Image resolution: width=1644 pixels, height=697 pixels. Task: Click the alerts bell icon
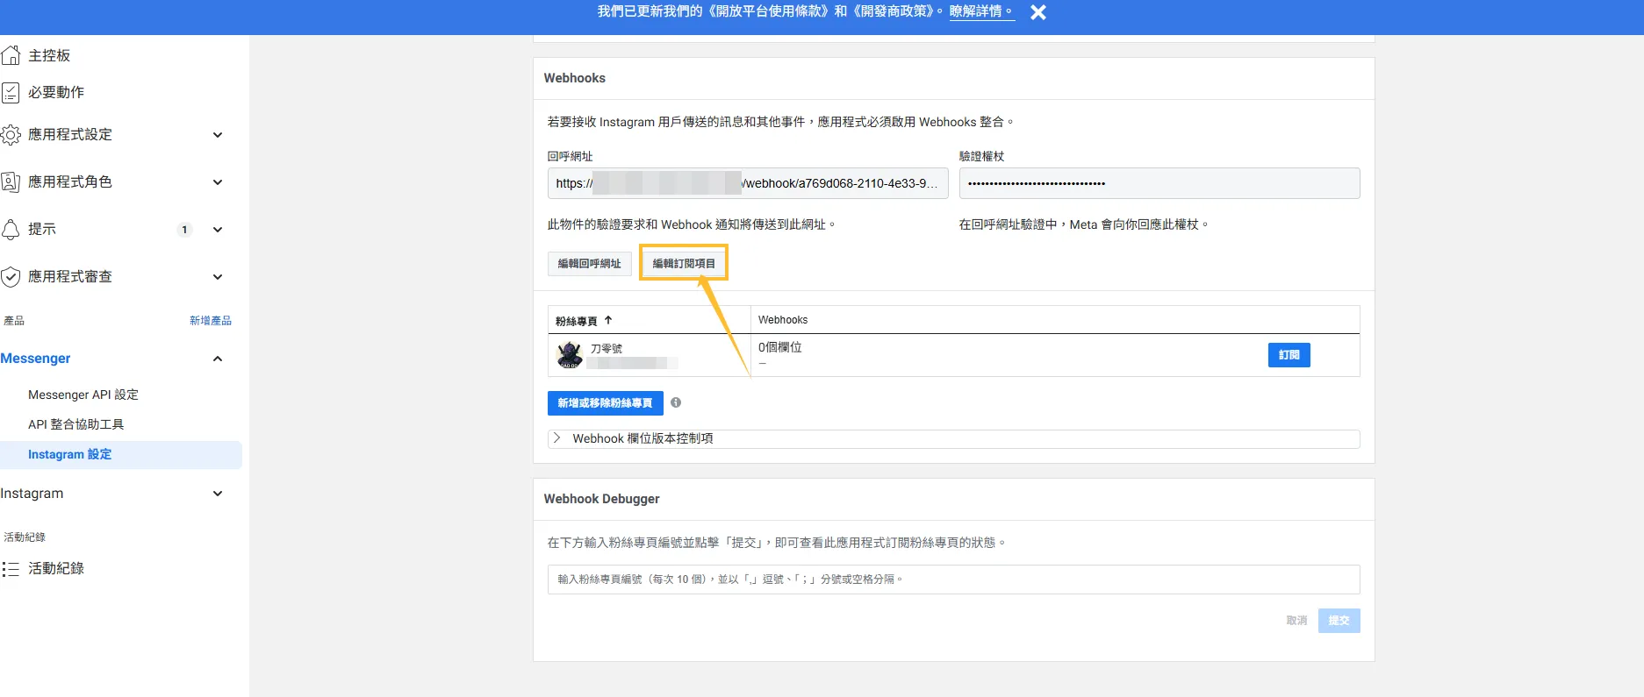[11, 229]
